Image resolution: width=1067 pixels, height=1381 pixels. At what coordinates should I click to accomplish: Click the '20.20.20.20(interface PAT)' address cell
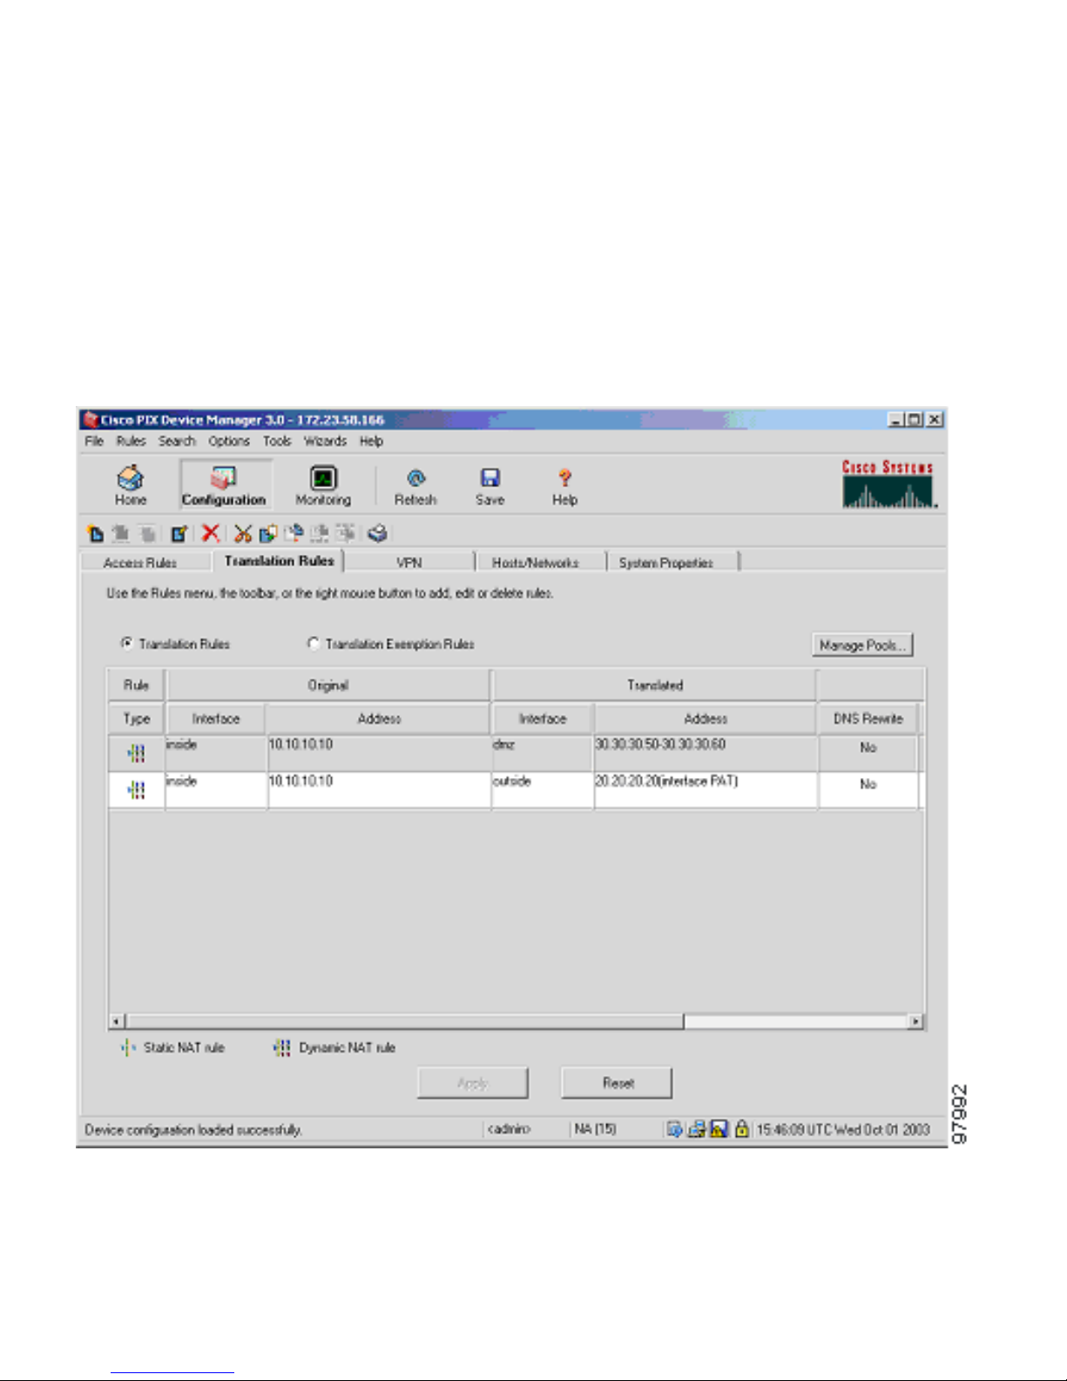pos(706,790)
